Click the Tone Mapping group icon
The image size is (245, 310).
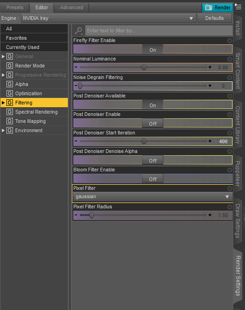click(x=10, y=121)
